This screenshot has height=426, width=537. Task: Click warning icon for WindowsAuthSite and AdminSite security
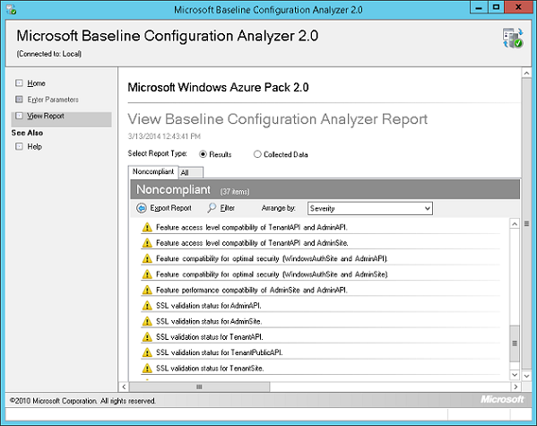click(147, 274)
